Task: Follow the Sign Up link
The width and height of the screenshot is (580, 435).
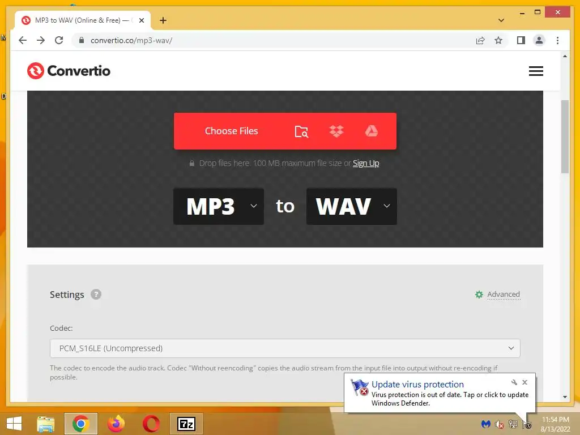Action: [x=366, y=163]
